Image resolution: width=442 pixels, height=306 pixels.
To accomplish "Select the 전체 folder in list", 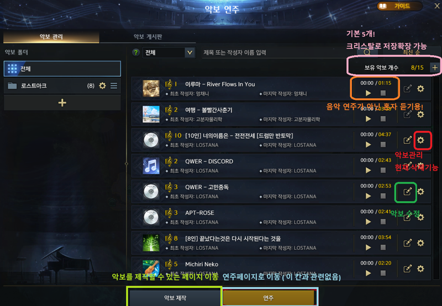I will click(62, 68).
